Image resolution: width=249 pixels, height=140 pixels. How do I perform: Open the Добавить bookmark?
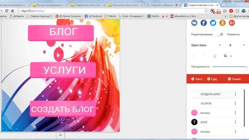tap(17, 16)
